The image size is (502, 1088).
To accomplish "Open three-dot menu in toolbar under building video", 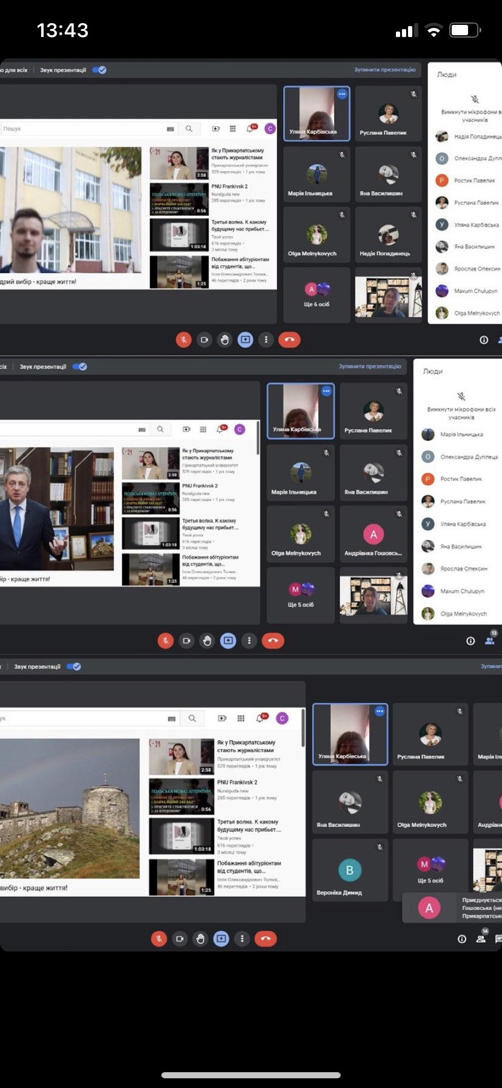I will [x=266, y=340].
